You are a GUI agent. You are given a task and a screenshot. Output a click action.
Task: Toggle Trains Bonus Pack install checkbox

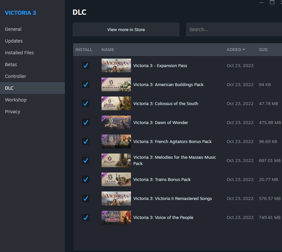coord(86,179)
